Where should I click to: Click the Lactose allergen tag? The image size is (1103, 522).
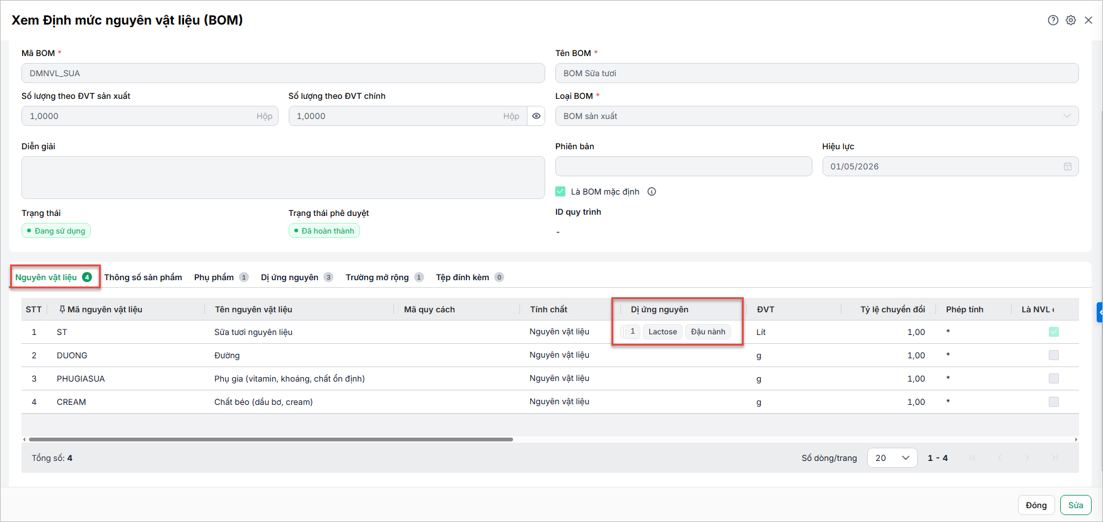pyautogui.click(x=662, y=332)
